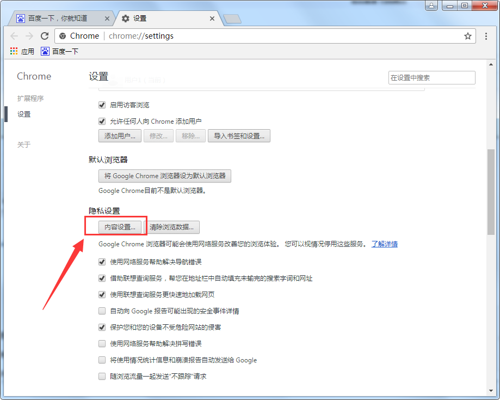Click the 在设置中搜索 search field
Screen dimensions: 500x400
click(x=431, y=77)
